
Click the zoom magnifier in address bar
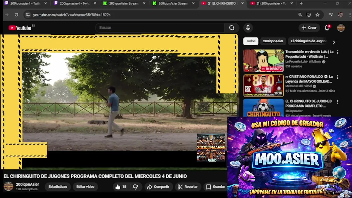[300, 15]
